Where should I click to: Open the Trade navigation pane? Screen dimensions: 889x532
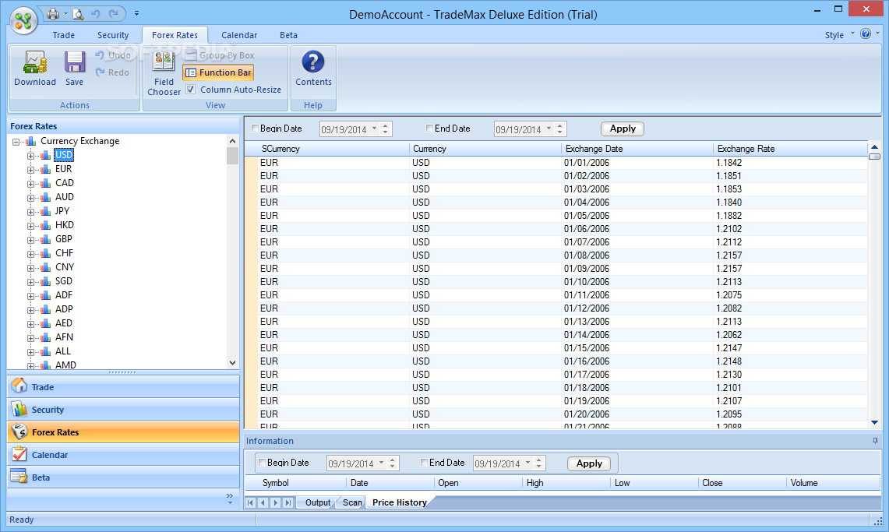coord(123,387)
